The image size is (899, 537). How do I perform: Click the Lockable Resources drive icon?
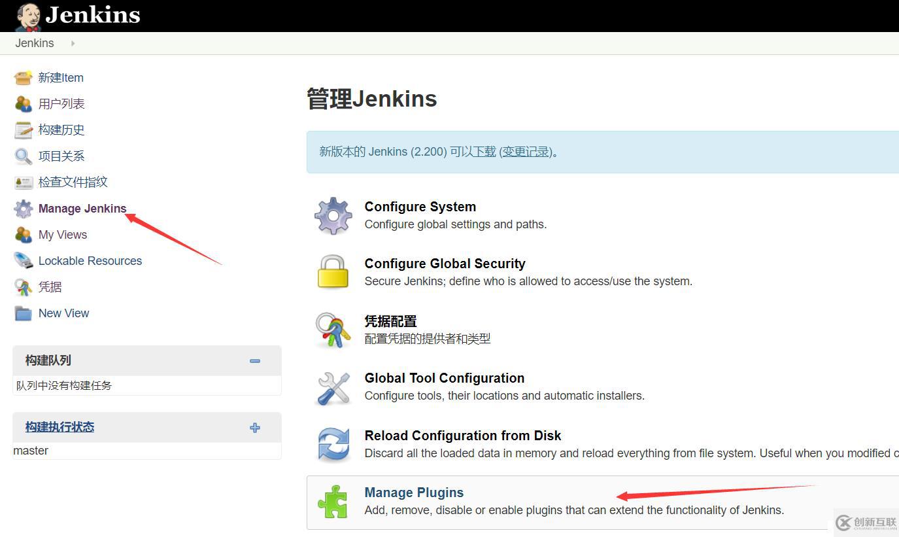24,261
